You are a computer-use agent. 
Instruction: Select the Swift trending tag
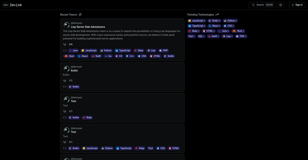point(213,36)
